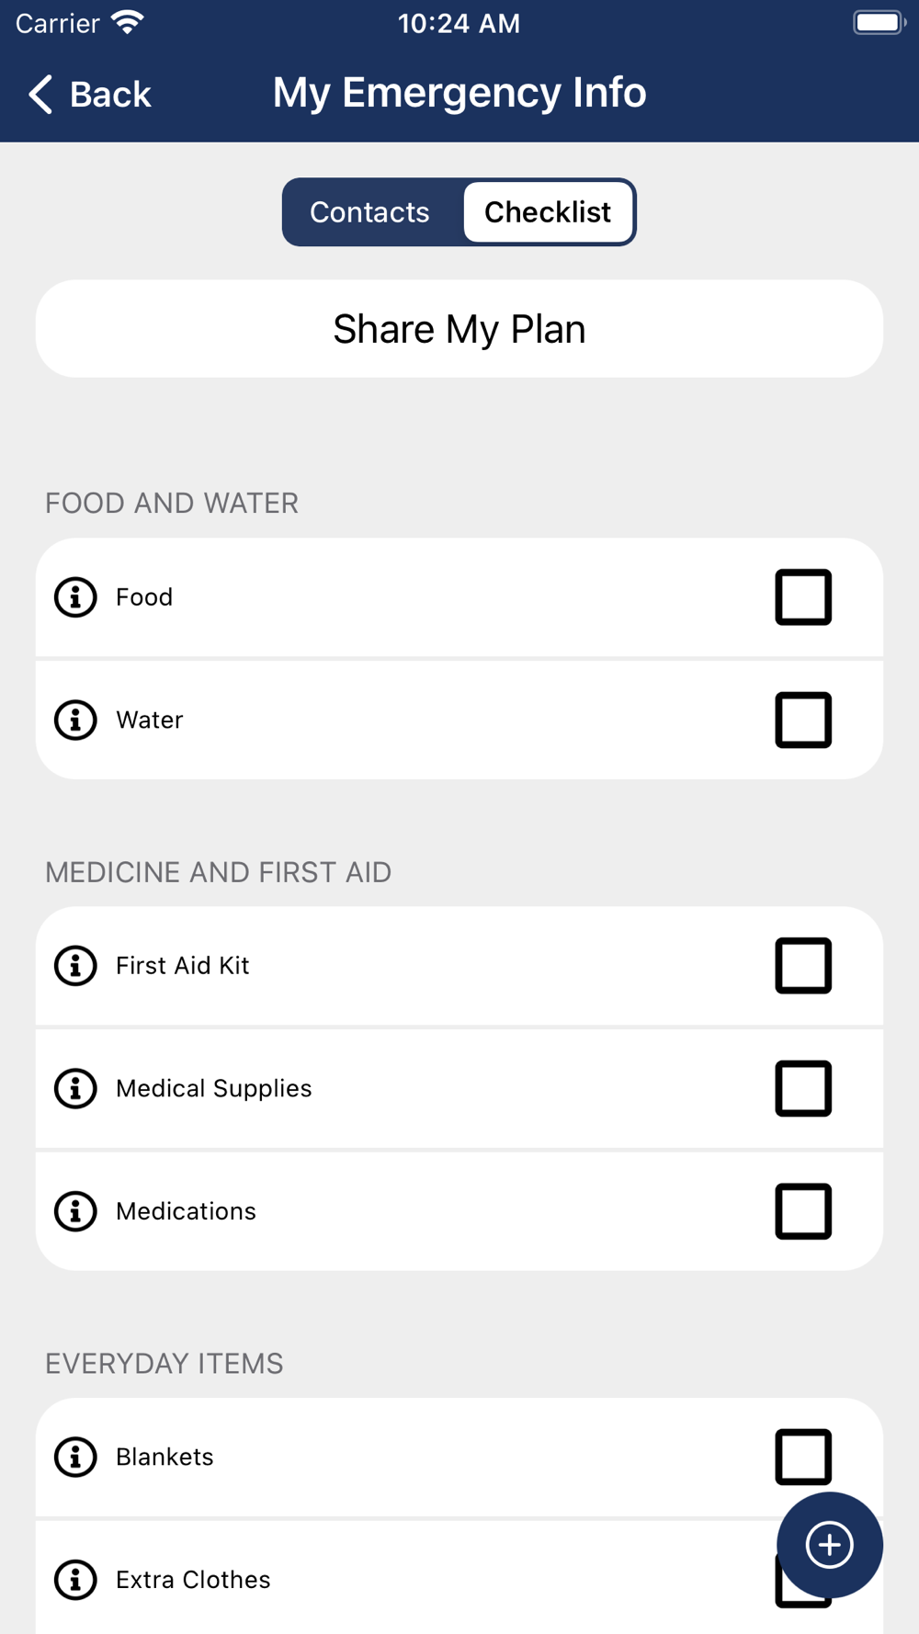View info for the Medications item

[x=75, y=1211]
